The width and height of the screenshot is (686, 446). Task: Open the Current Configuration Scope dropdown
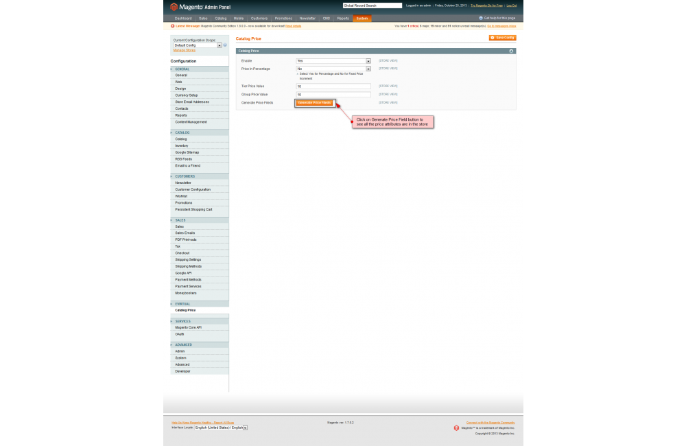tap(198, 45)
